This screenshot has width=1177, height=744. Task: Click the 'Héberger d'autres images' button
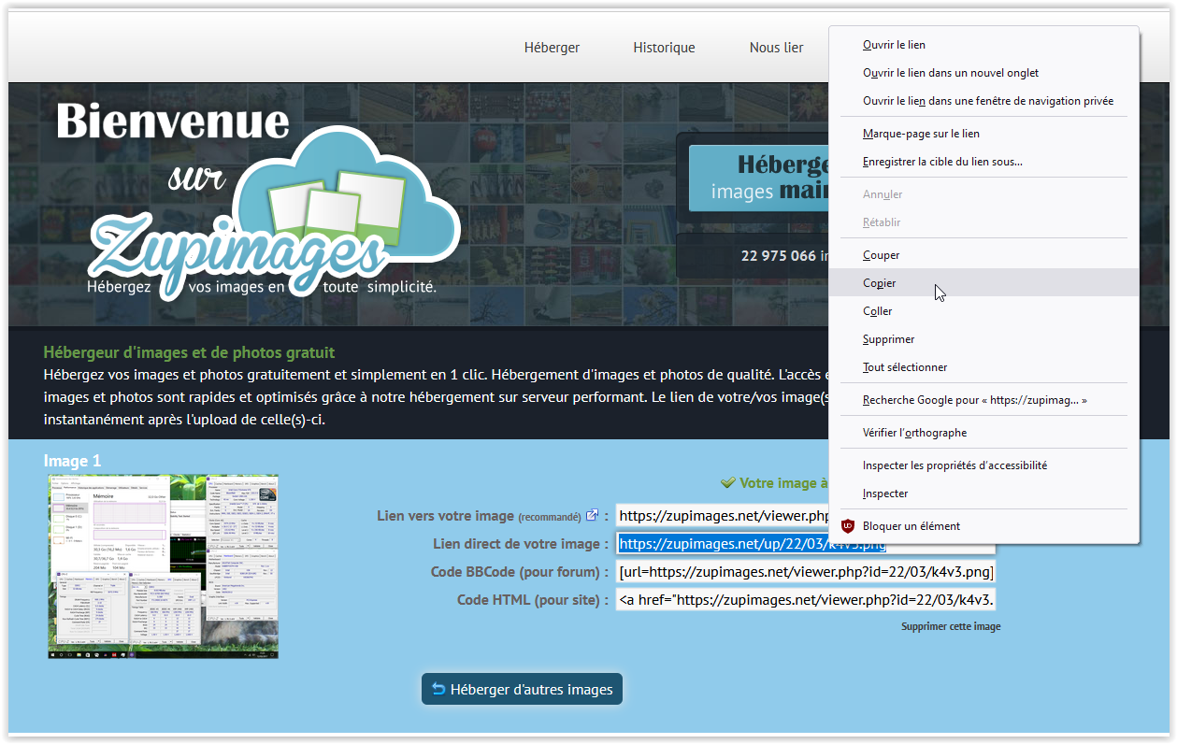click(x=522, y=690)
